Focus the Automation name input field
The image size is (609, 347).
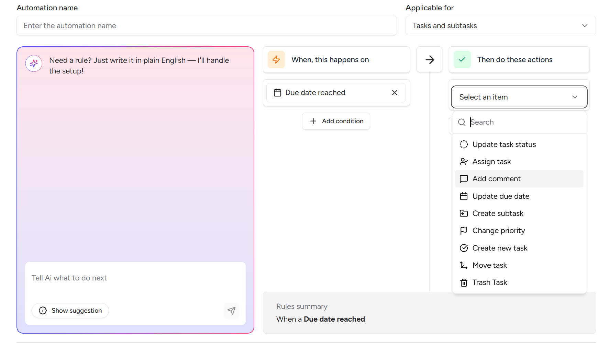click(x=207, y=26)
